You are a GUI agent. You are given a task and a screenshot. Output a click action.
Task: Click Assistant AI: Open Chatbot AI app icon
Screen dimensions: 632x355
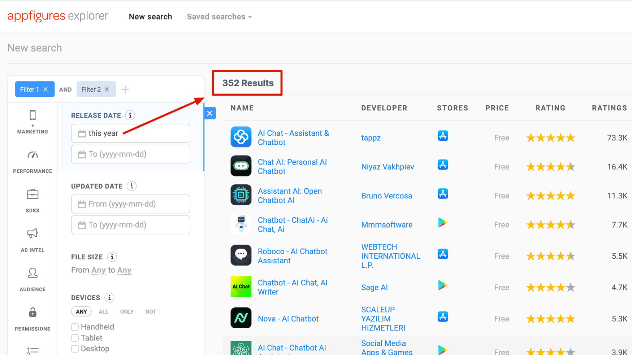(241, 195)
